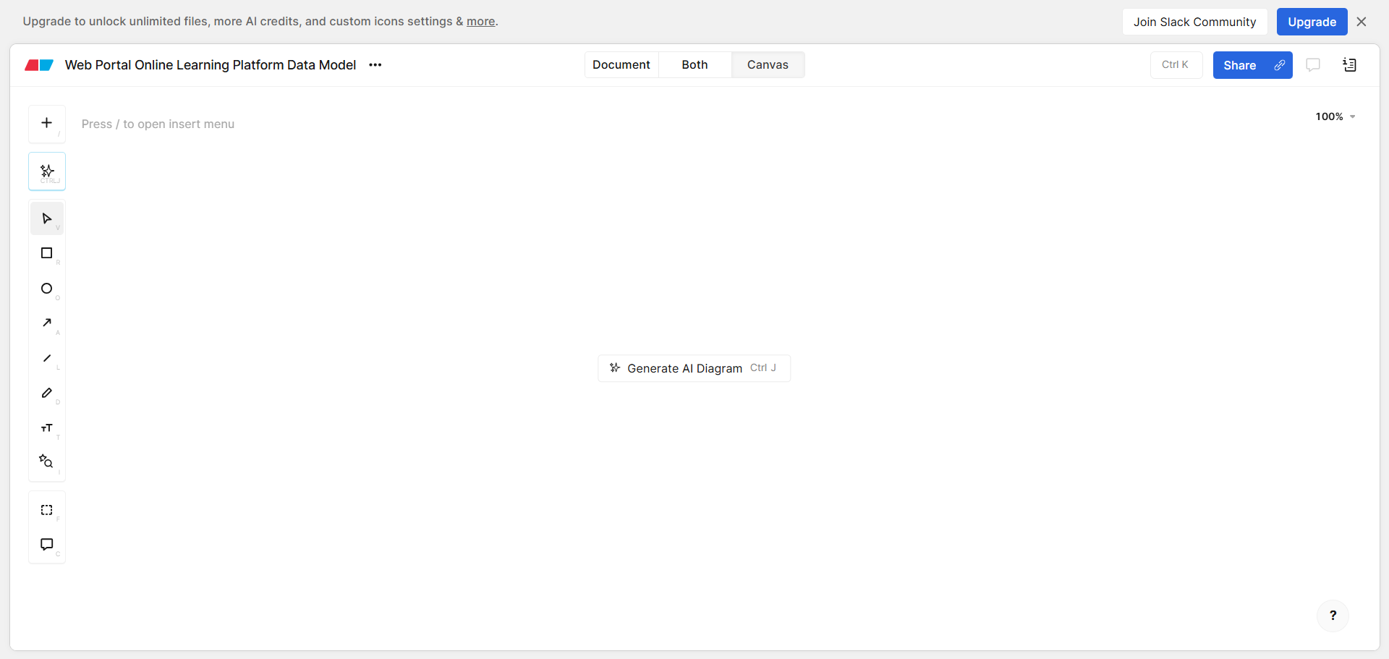The height and width of the screenshot is (659, 1389).
Task: Choose the Arrow drawing tool
Action: pyautogui.click(x=47, y=323)
